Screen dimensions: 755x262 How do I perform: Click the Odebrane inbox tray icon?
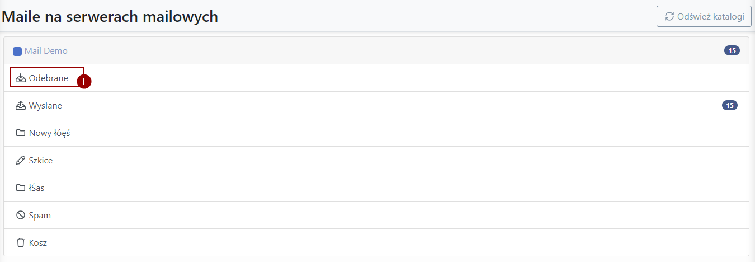coord(21,78)
